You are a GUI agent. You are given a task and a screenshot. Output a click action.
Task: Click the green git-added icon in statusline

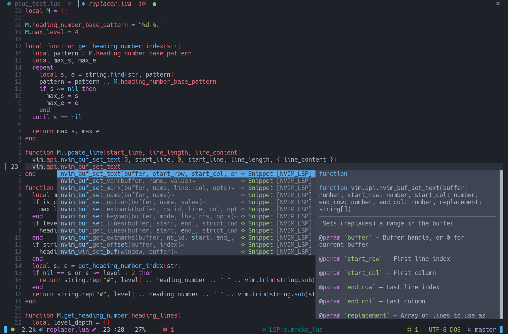409,329
